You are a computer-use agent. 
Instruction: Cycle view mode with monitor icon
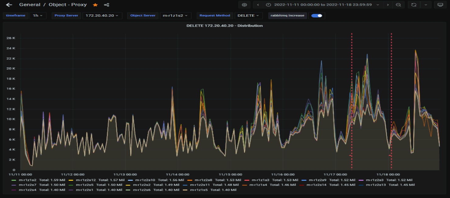[440, 5]
